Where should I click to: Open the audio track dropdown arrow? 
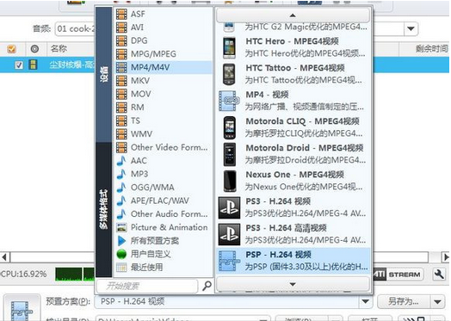pos(411,28)
